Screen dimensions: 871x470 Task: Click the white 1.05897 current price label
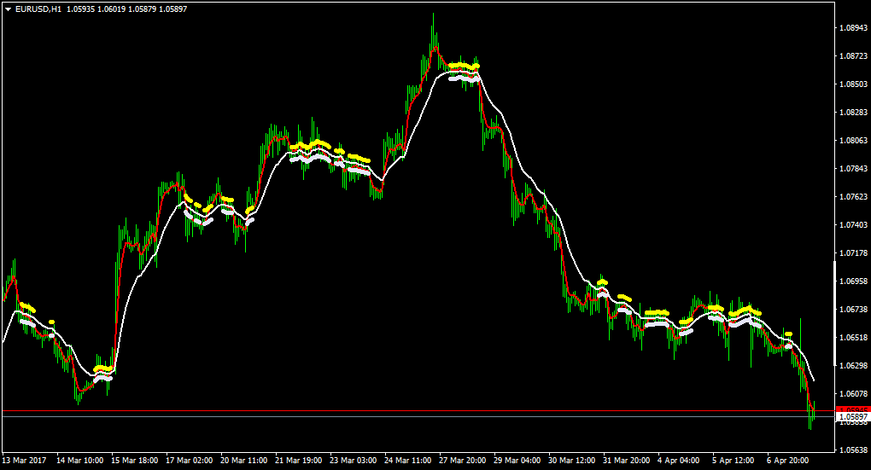pos(853,417)
